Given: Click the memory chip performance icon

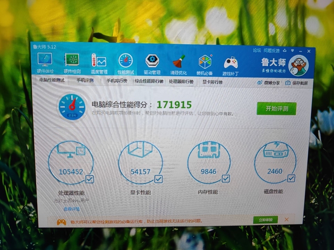Looking at the screenshot, I should click(x=209, y=150).
